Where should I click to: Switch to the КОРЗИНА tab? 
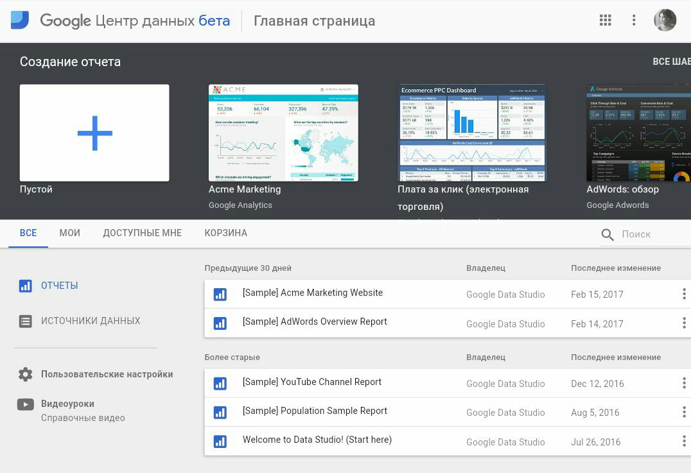[225, 233]
